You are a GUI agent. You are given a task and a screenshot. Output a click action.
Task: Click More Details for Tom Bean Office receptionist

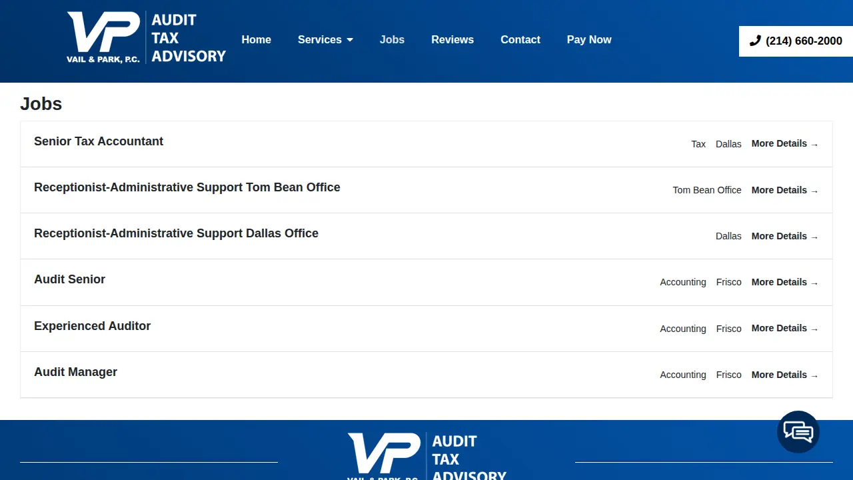point(785,190)
